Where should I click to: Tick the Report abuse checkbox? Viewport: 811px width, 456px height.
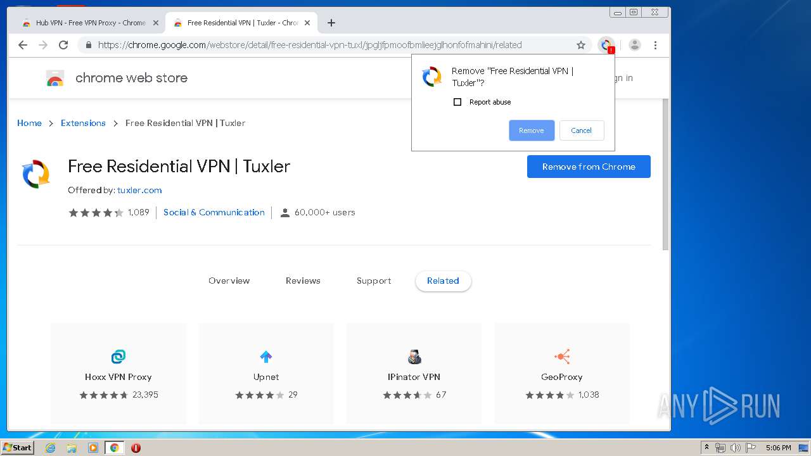[457, 102]
